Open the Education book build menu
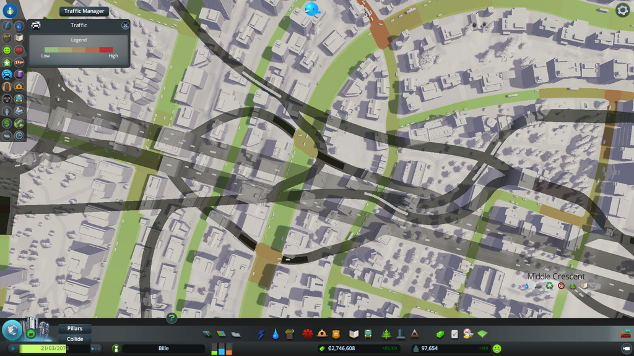 354,334
